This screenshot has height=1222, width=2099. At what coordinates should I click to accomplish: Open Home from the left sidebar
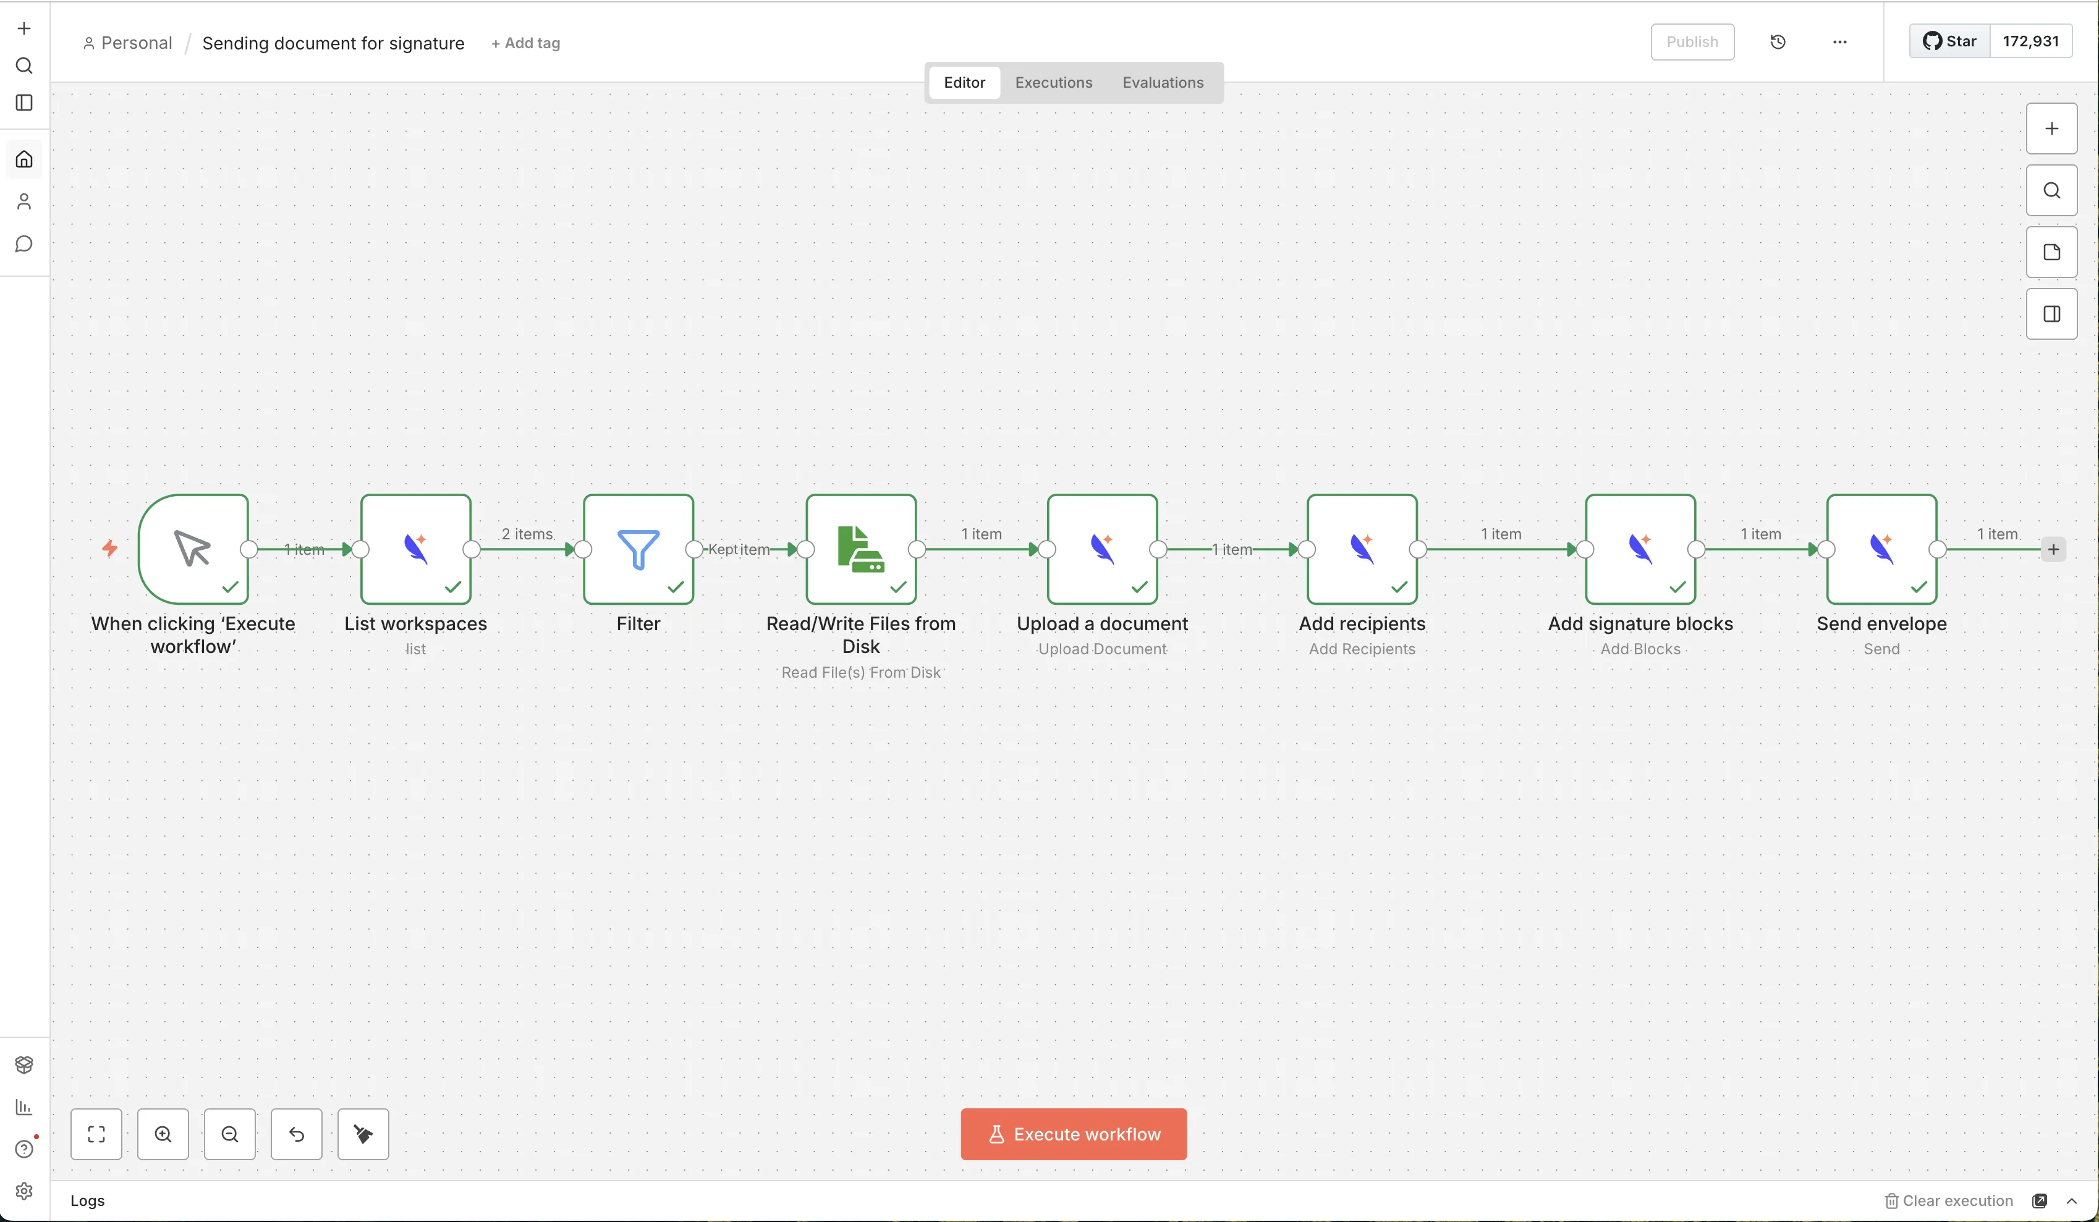(x=23, y=158)
